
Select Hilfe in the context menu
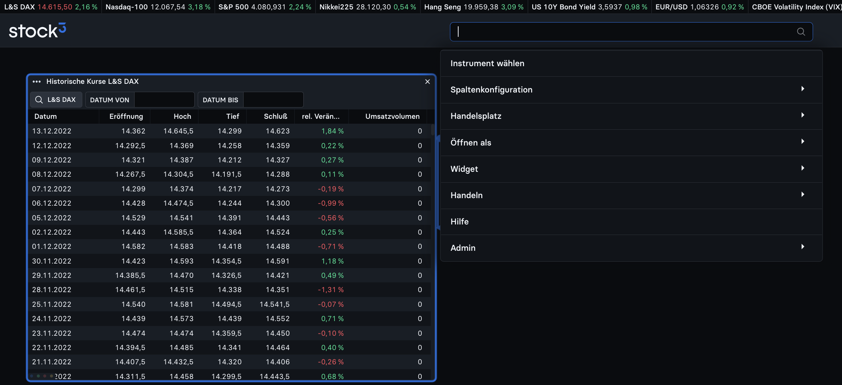pyautogui.click(x=631, y=222)
